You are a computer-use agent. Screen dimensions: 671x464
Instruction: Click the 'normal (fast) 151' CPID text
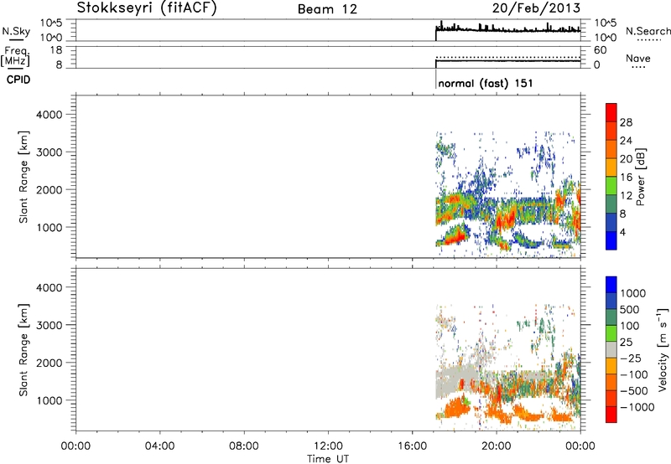tap(486, 83)
